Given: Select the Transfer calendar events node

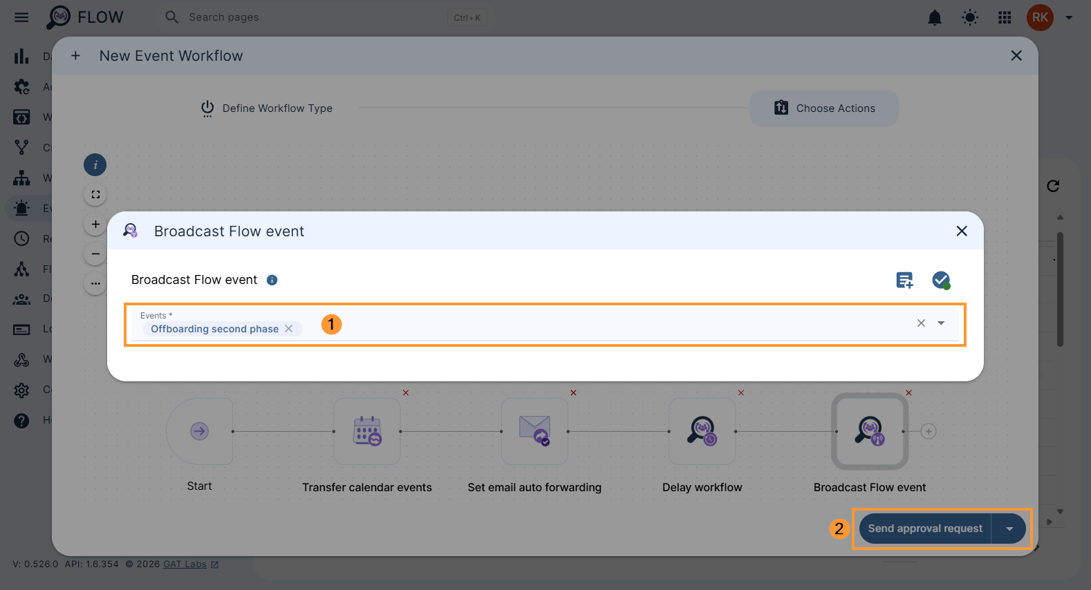Looking at the screenshot, I should 367,431.
